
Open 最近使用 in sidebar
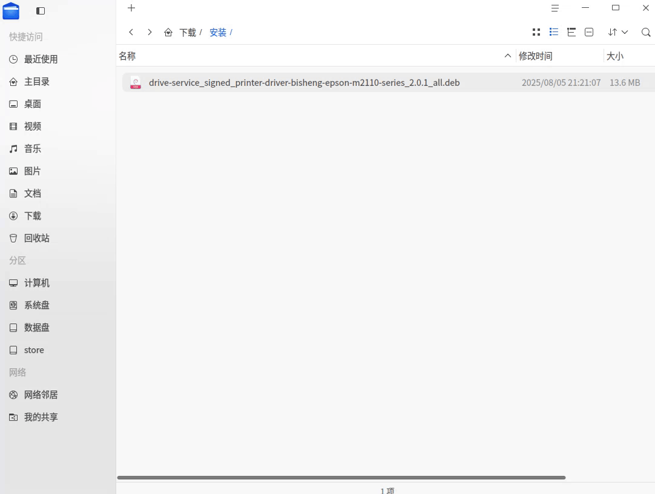pyautogui.click(x=41, y=59)
